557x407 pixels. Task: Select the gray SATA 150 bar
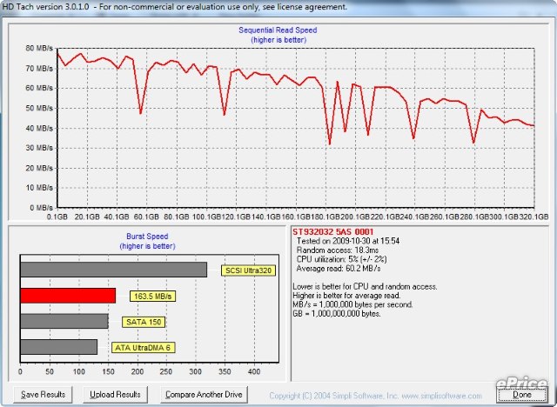[x=64, y=322]
